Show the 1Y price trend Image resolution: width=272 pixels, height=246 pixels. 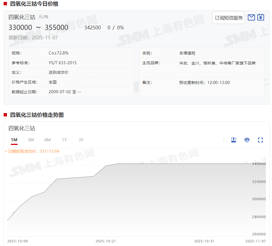(64, 140)
